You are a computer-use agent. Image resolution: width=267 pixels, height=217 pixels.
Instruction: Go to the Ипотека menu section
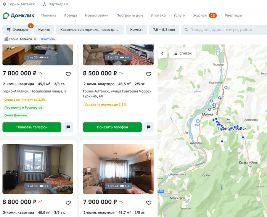tap(158, 16)
